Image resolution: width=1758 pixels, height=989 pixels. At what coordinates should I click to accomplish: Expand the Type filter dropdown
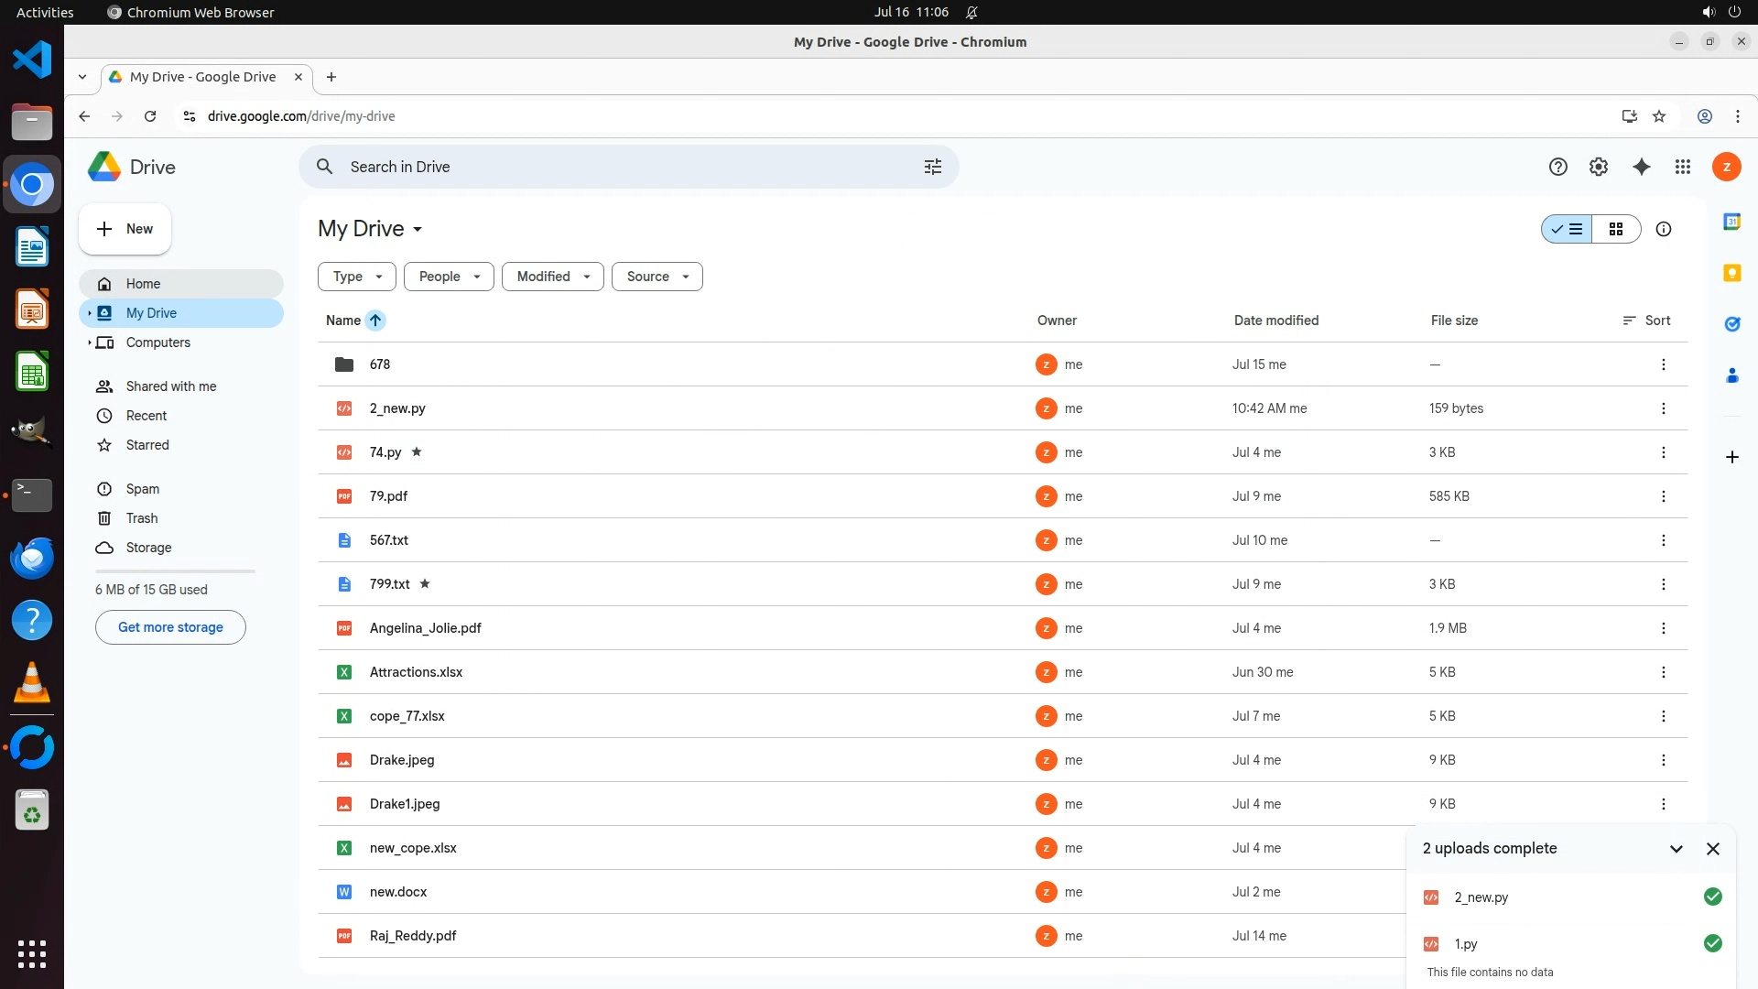(356, 277)
